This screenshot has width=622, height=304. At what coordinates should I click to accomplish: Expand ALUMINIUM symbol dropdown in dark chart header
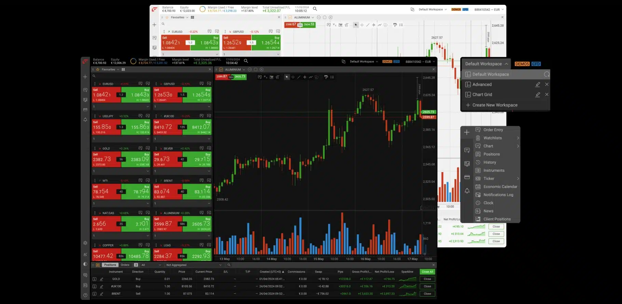pos(244,69)
